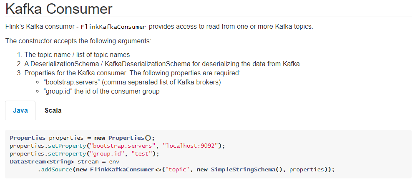Click the "localhost:9092" string in the code
Image resolution: width=415 pixels, height=183 pixels.
click(x=192, y=146)
